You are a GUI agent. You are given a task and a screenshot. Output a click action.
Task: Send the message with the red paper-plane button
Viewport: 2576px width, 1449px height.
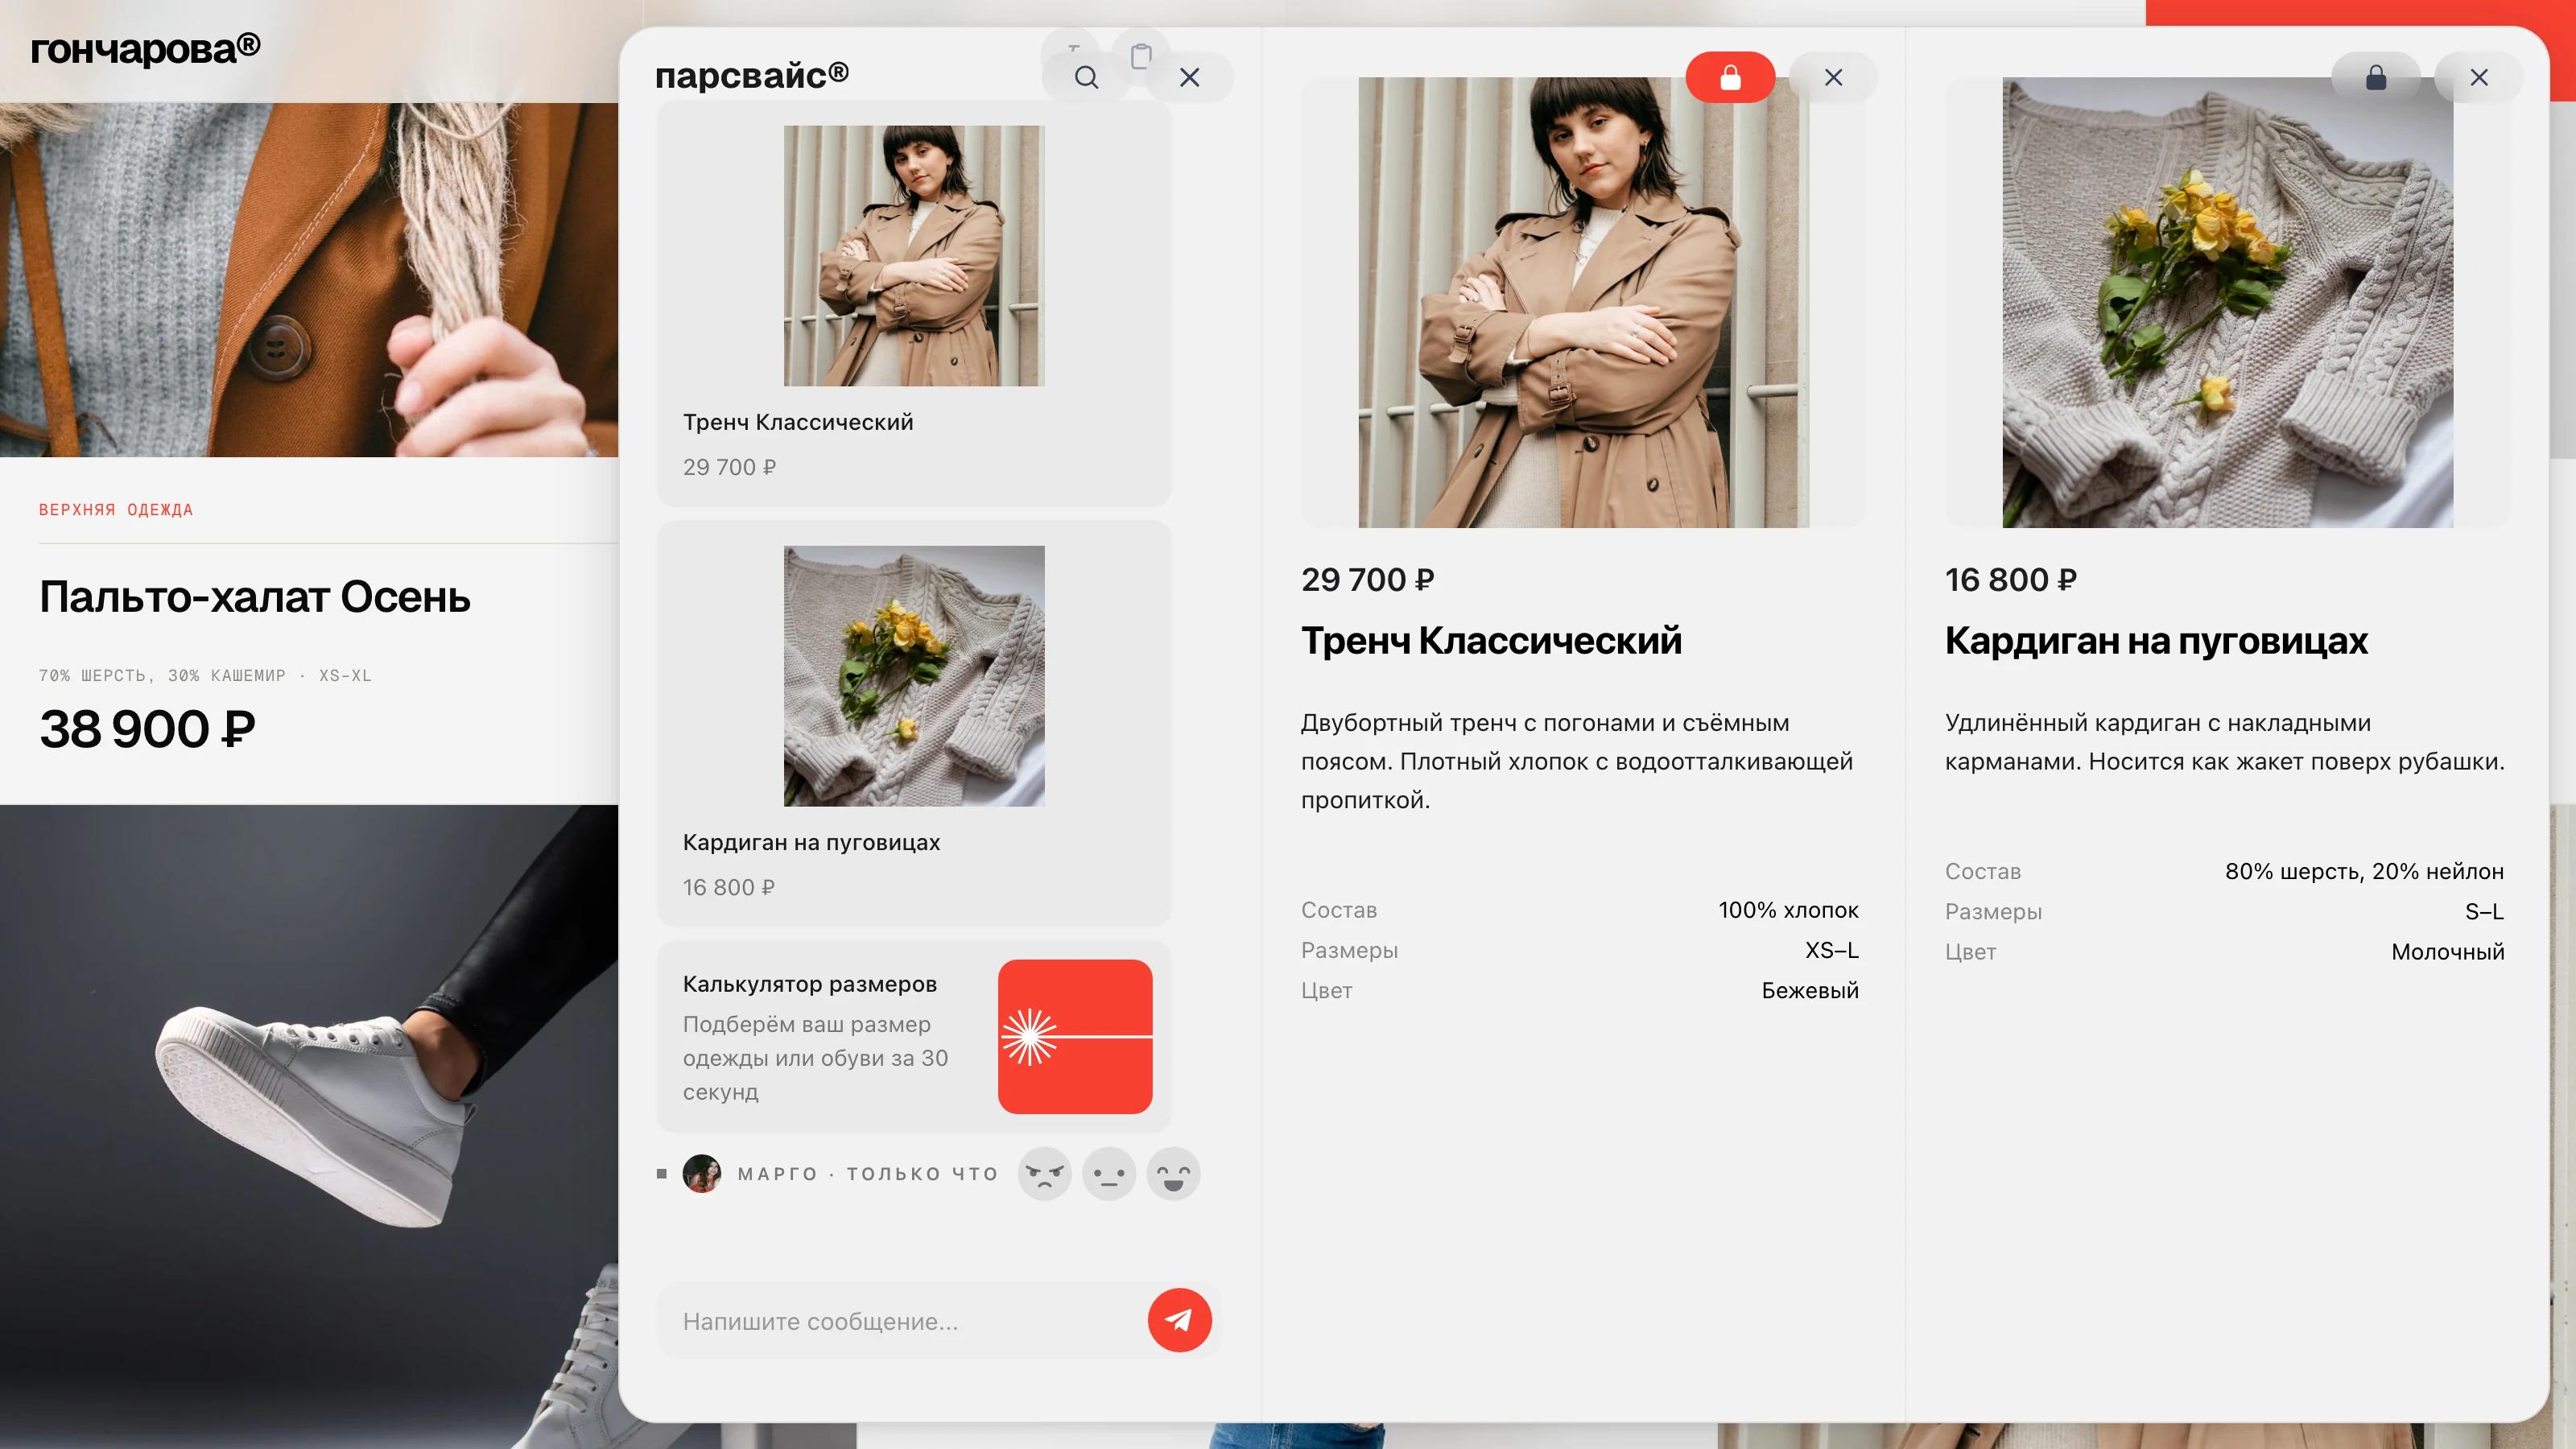tap(1180, 1320)
